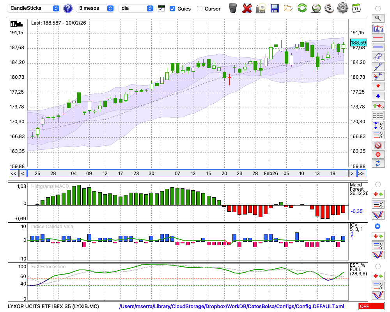Enable the Cursor checkbox

tap(199, 9)
